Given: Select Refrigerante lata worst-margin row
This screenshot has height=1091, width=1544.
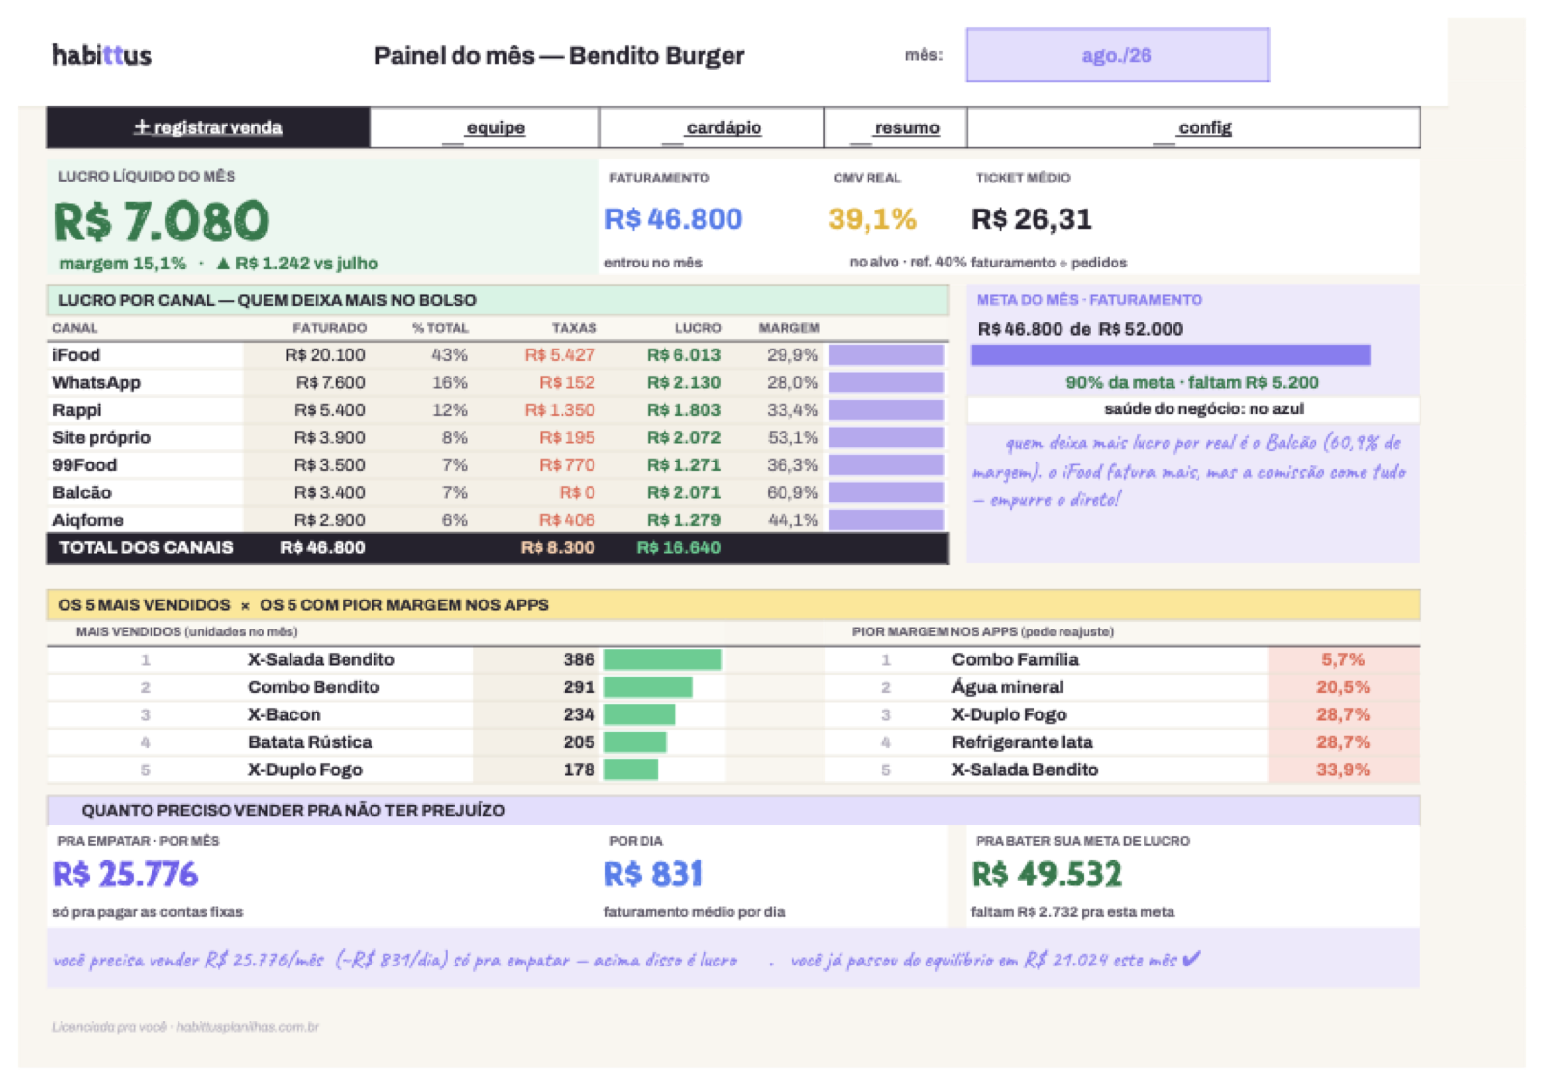Looking at the screenshot, I should click(x=1022, y=742).
